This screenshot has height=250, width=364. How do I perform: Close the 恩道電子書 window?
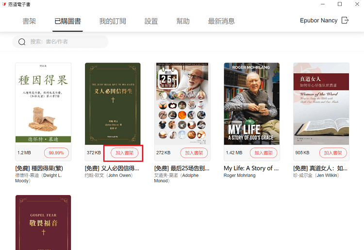(357, 4)
